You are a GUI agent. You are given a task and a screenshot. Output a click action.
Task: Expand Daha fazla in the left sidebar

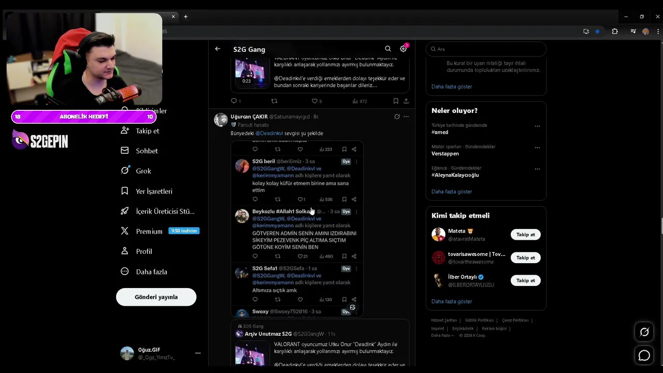(144, 271)
